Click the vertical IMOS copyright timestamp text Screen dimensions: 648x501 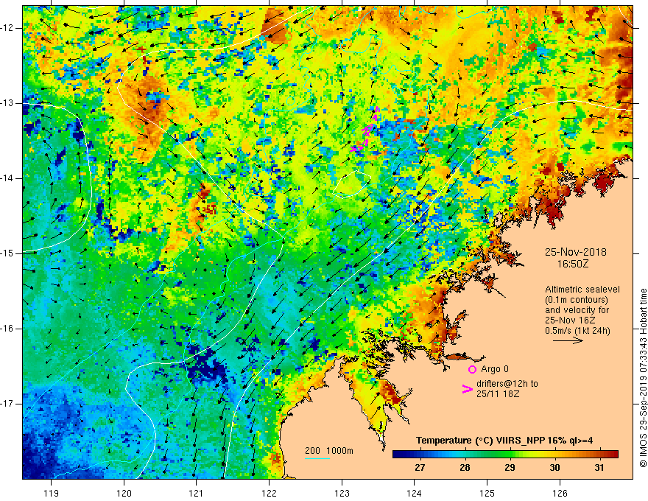click(643, 378)
